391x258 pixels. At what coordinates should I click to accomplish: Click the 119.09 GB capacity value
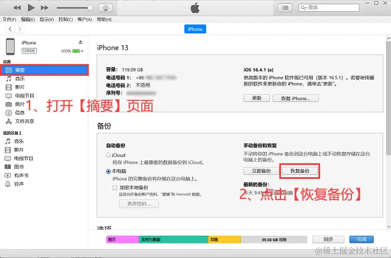point(132,70)
